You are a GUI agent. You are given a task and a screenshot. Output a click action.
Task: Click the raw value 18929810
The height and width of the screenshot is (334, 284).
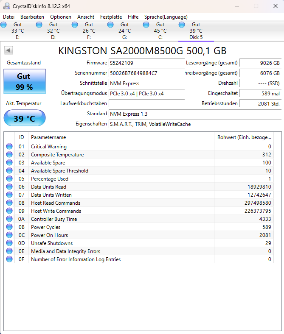pyautogui.click(x=259, y=187)
